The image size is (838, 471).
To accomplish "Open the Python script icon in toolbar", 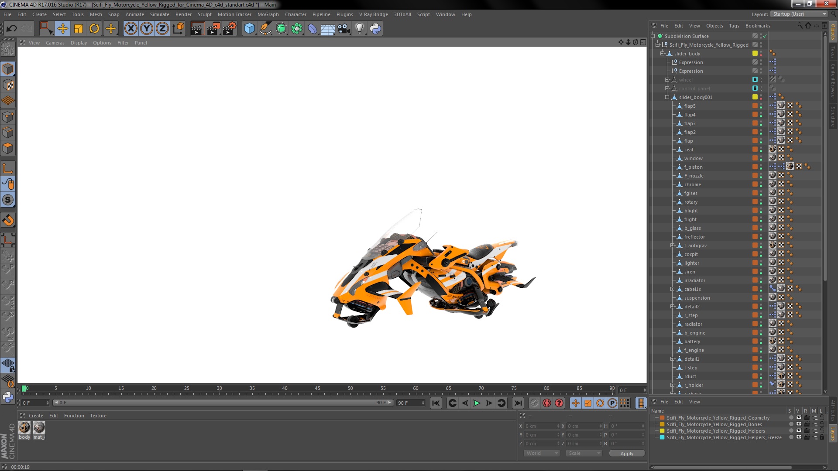I will pyautogui.click(x=375, y=29).
